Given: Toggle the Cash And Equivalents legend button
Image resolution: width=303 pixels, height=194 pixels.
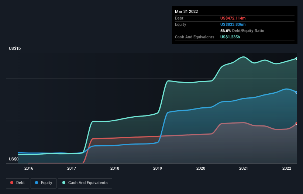Looking at the screenshot, I should pyautogui.click(x=85, y=183).
